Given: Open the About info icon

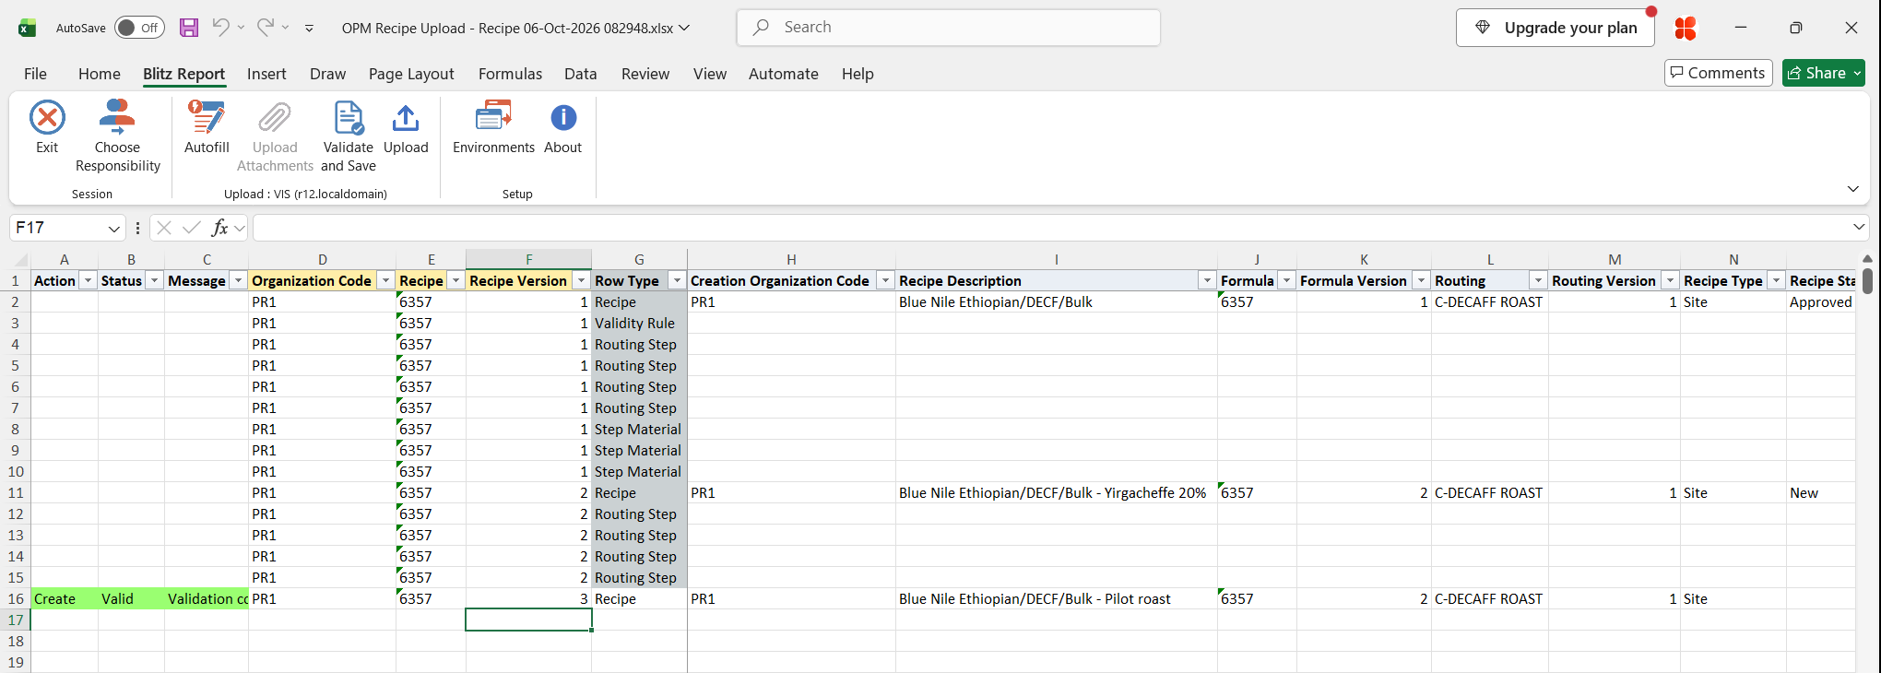Looking at the screenshot, I should pos(563,118).
